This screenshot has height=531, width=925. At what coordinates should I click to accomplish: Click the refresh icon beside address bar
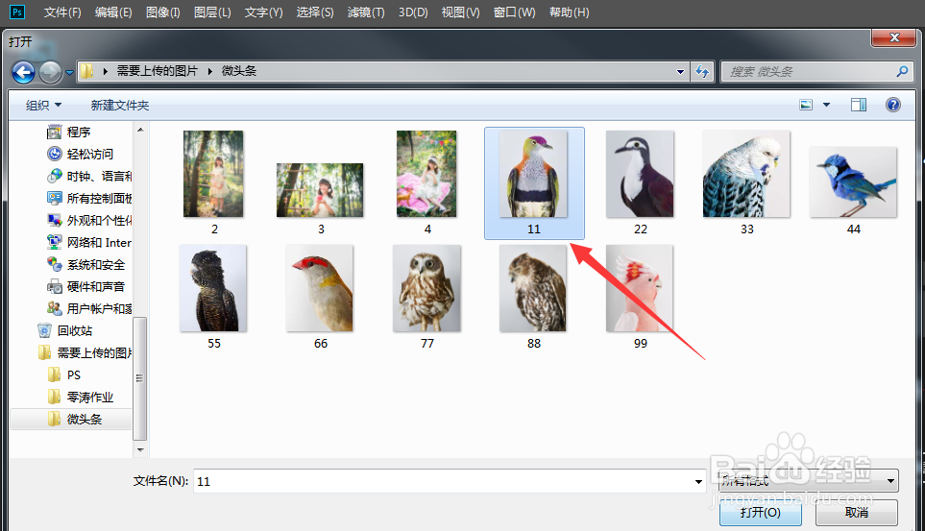(x=701, y=71)
